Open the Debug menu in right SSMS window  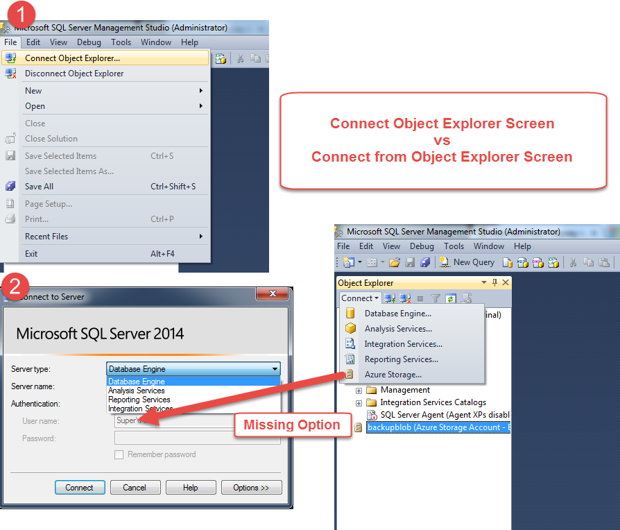point(422,246)
